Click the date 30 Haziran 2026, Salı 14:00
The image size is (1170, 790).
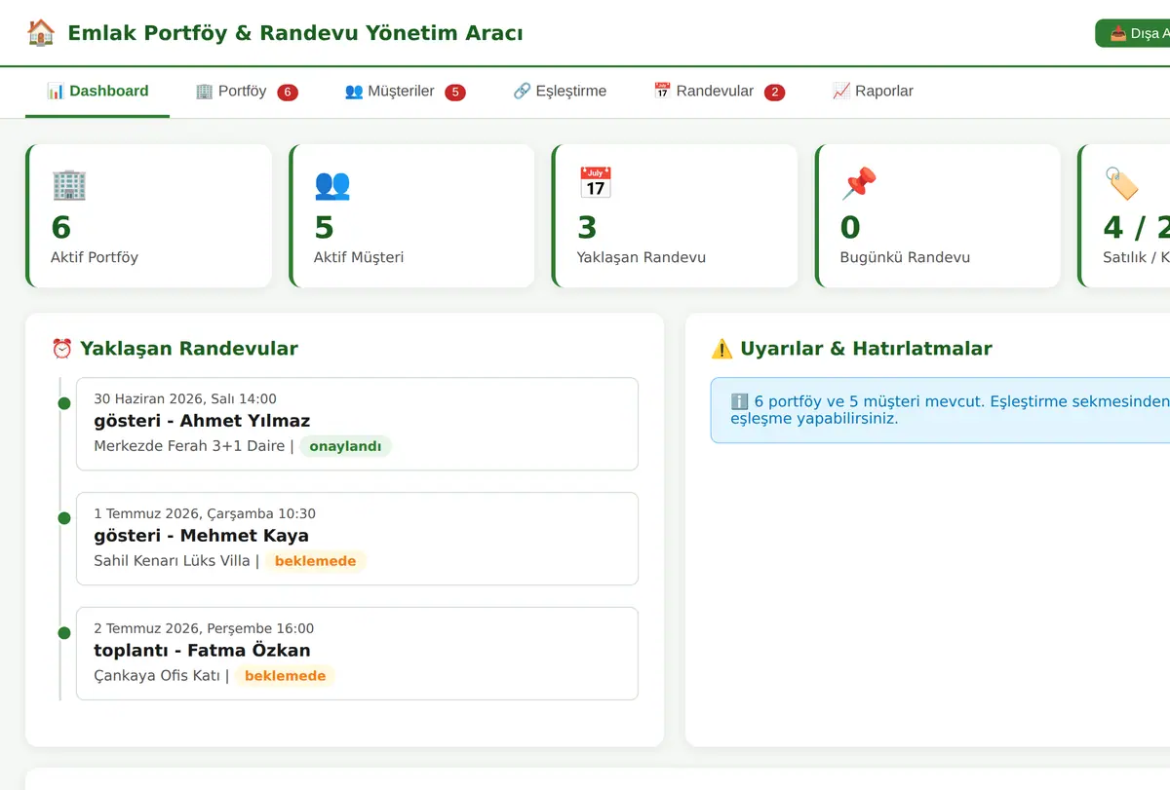(185, 398)
